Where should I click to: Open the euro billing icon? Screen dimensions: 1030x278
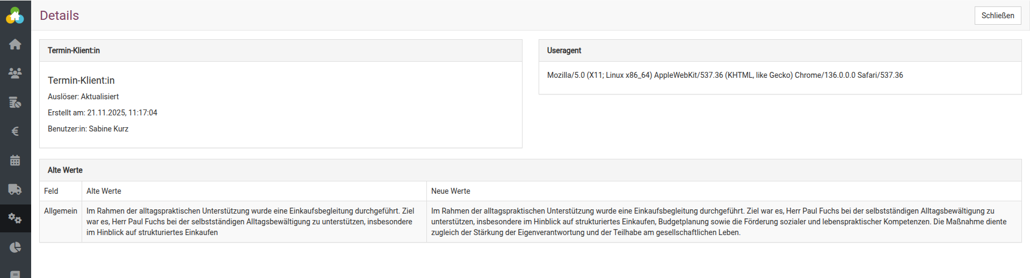[15, 131]
